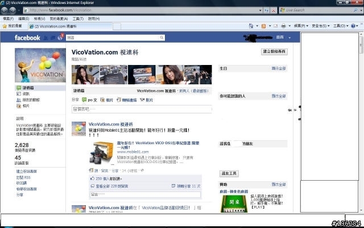Stop loading with the red X button

click(274, 10)
